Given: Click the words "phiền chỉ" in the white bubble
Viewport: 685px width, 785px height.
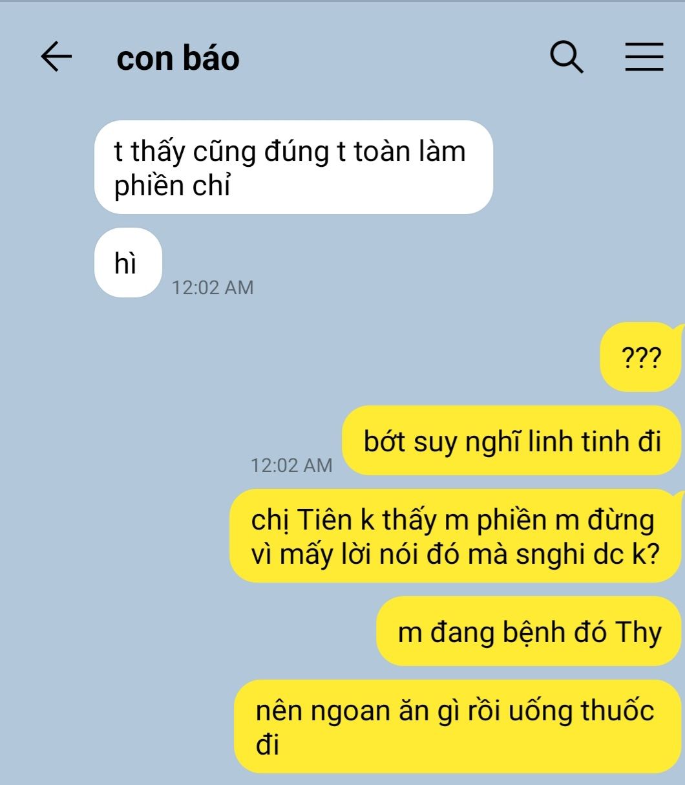Looking at the screenshot, I should pyautogui.click(x=172, y=186).
